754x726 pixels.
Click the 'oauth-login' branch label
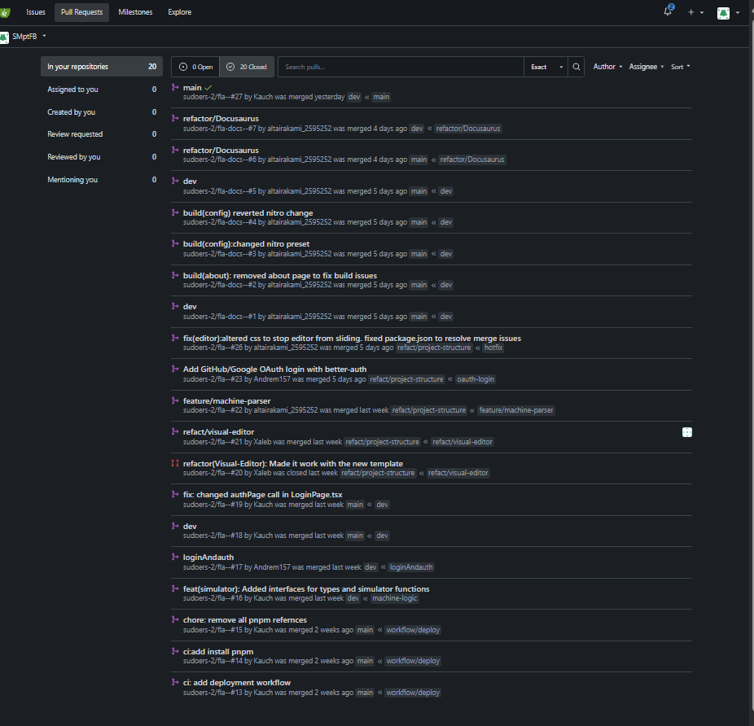[475, 379]
